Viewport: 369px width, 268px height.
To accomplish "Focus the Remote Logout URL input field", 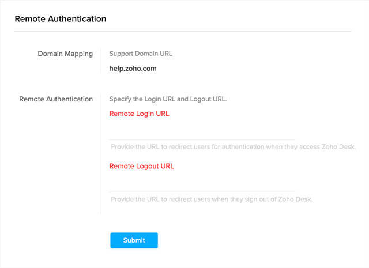I will tap(202, 183).
